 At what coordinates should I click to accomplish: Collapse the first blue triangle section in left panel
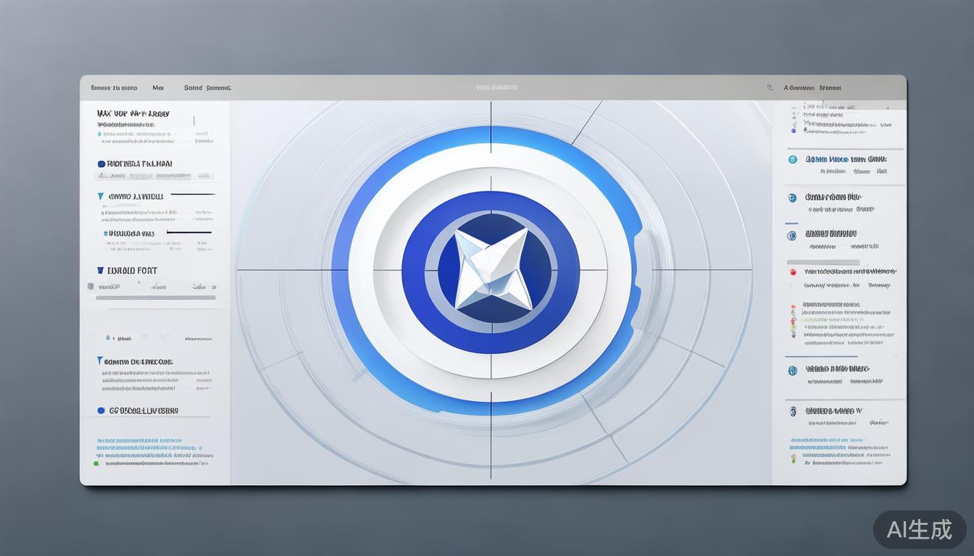pos(100,196)
